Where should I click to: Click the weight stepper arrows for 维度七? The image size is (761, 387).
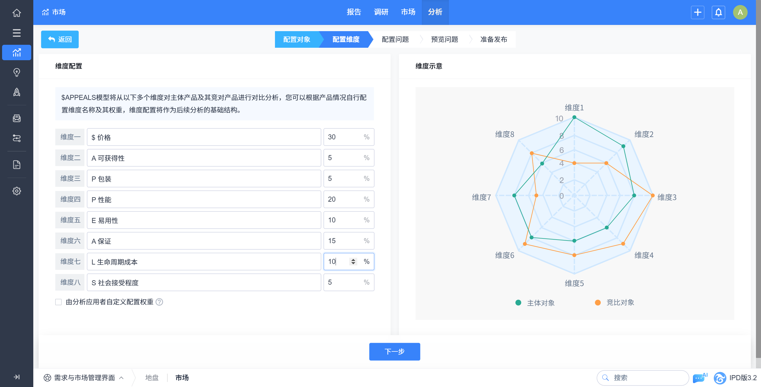[x=353, y=262]
